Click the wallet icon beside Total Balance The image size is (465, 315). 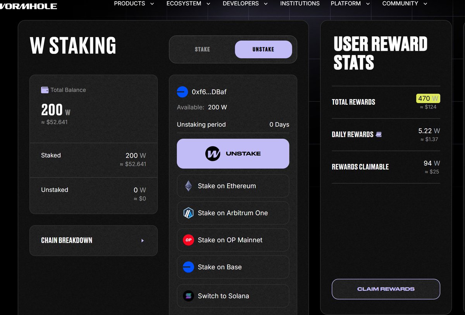45,90
